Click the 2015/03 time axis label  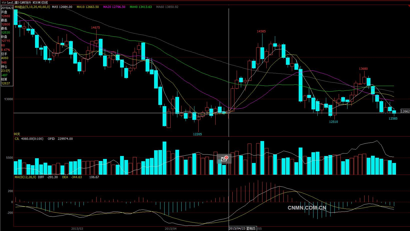[77, 229]
